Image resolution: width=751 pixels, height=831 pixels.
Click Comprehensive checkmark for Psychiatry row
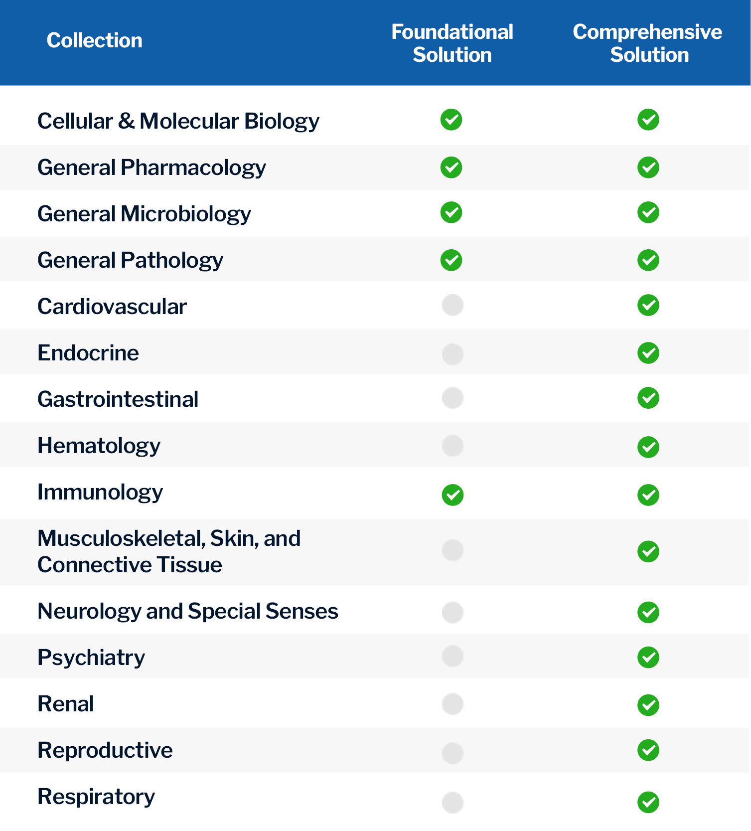pyautogui.click(x=648, y=658)
